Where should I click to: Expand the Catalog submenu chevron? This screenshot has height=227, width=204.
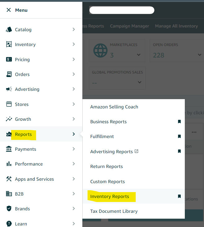(74, 29)
